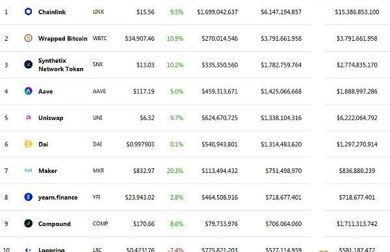This screenshot has height=252, width=390.
Task: Open the Wrapped Bitcoin name link
Action: 62,38
